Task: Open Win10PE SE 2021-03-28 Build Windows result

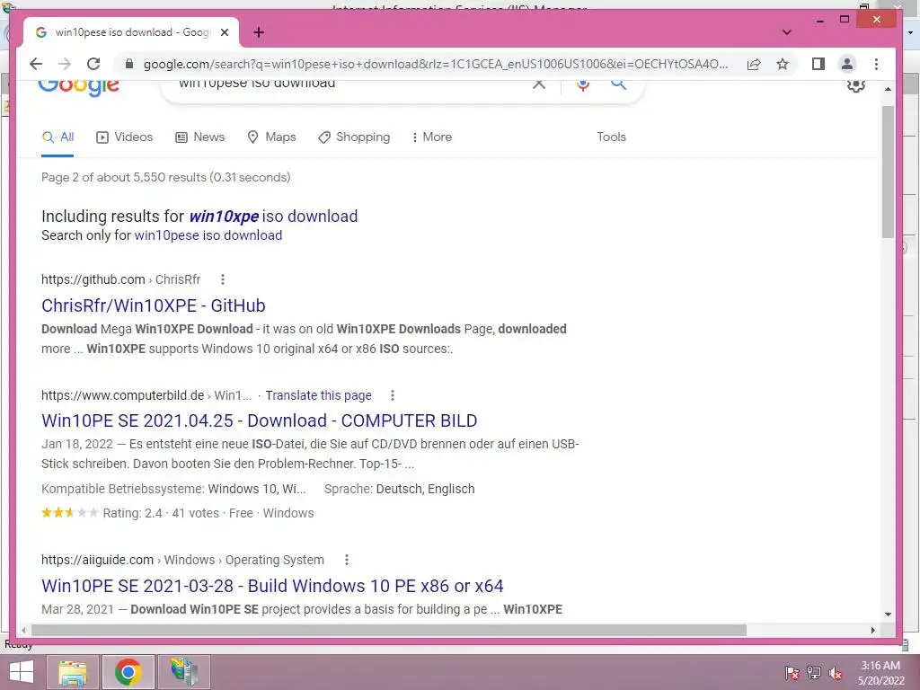Action: click(272, 586)
